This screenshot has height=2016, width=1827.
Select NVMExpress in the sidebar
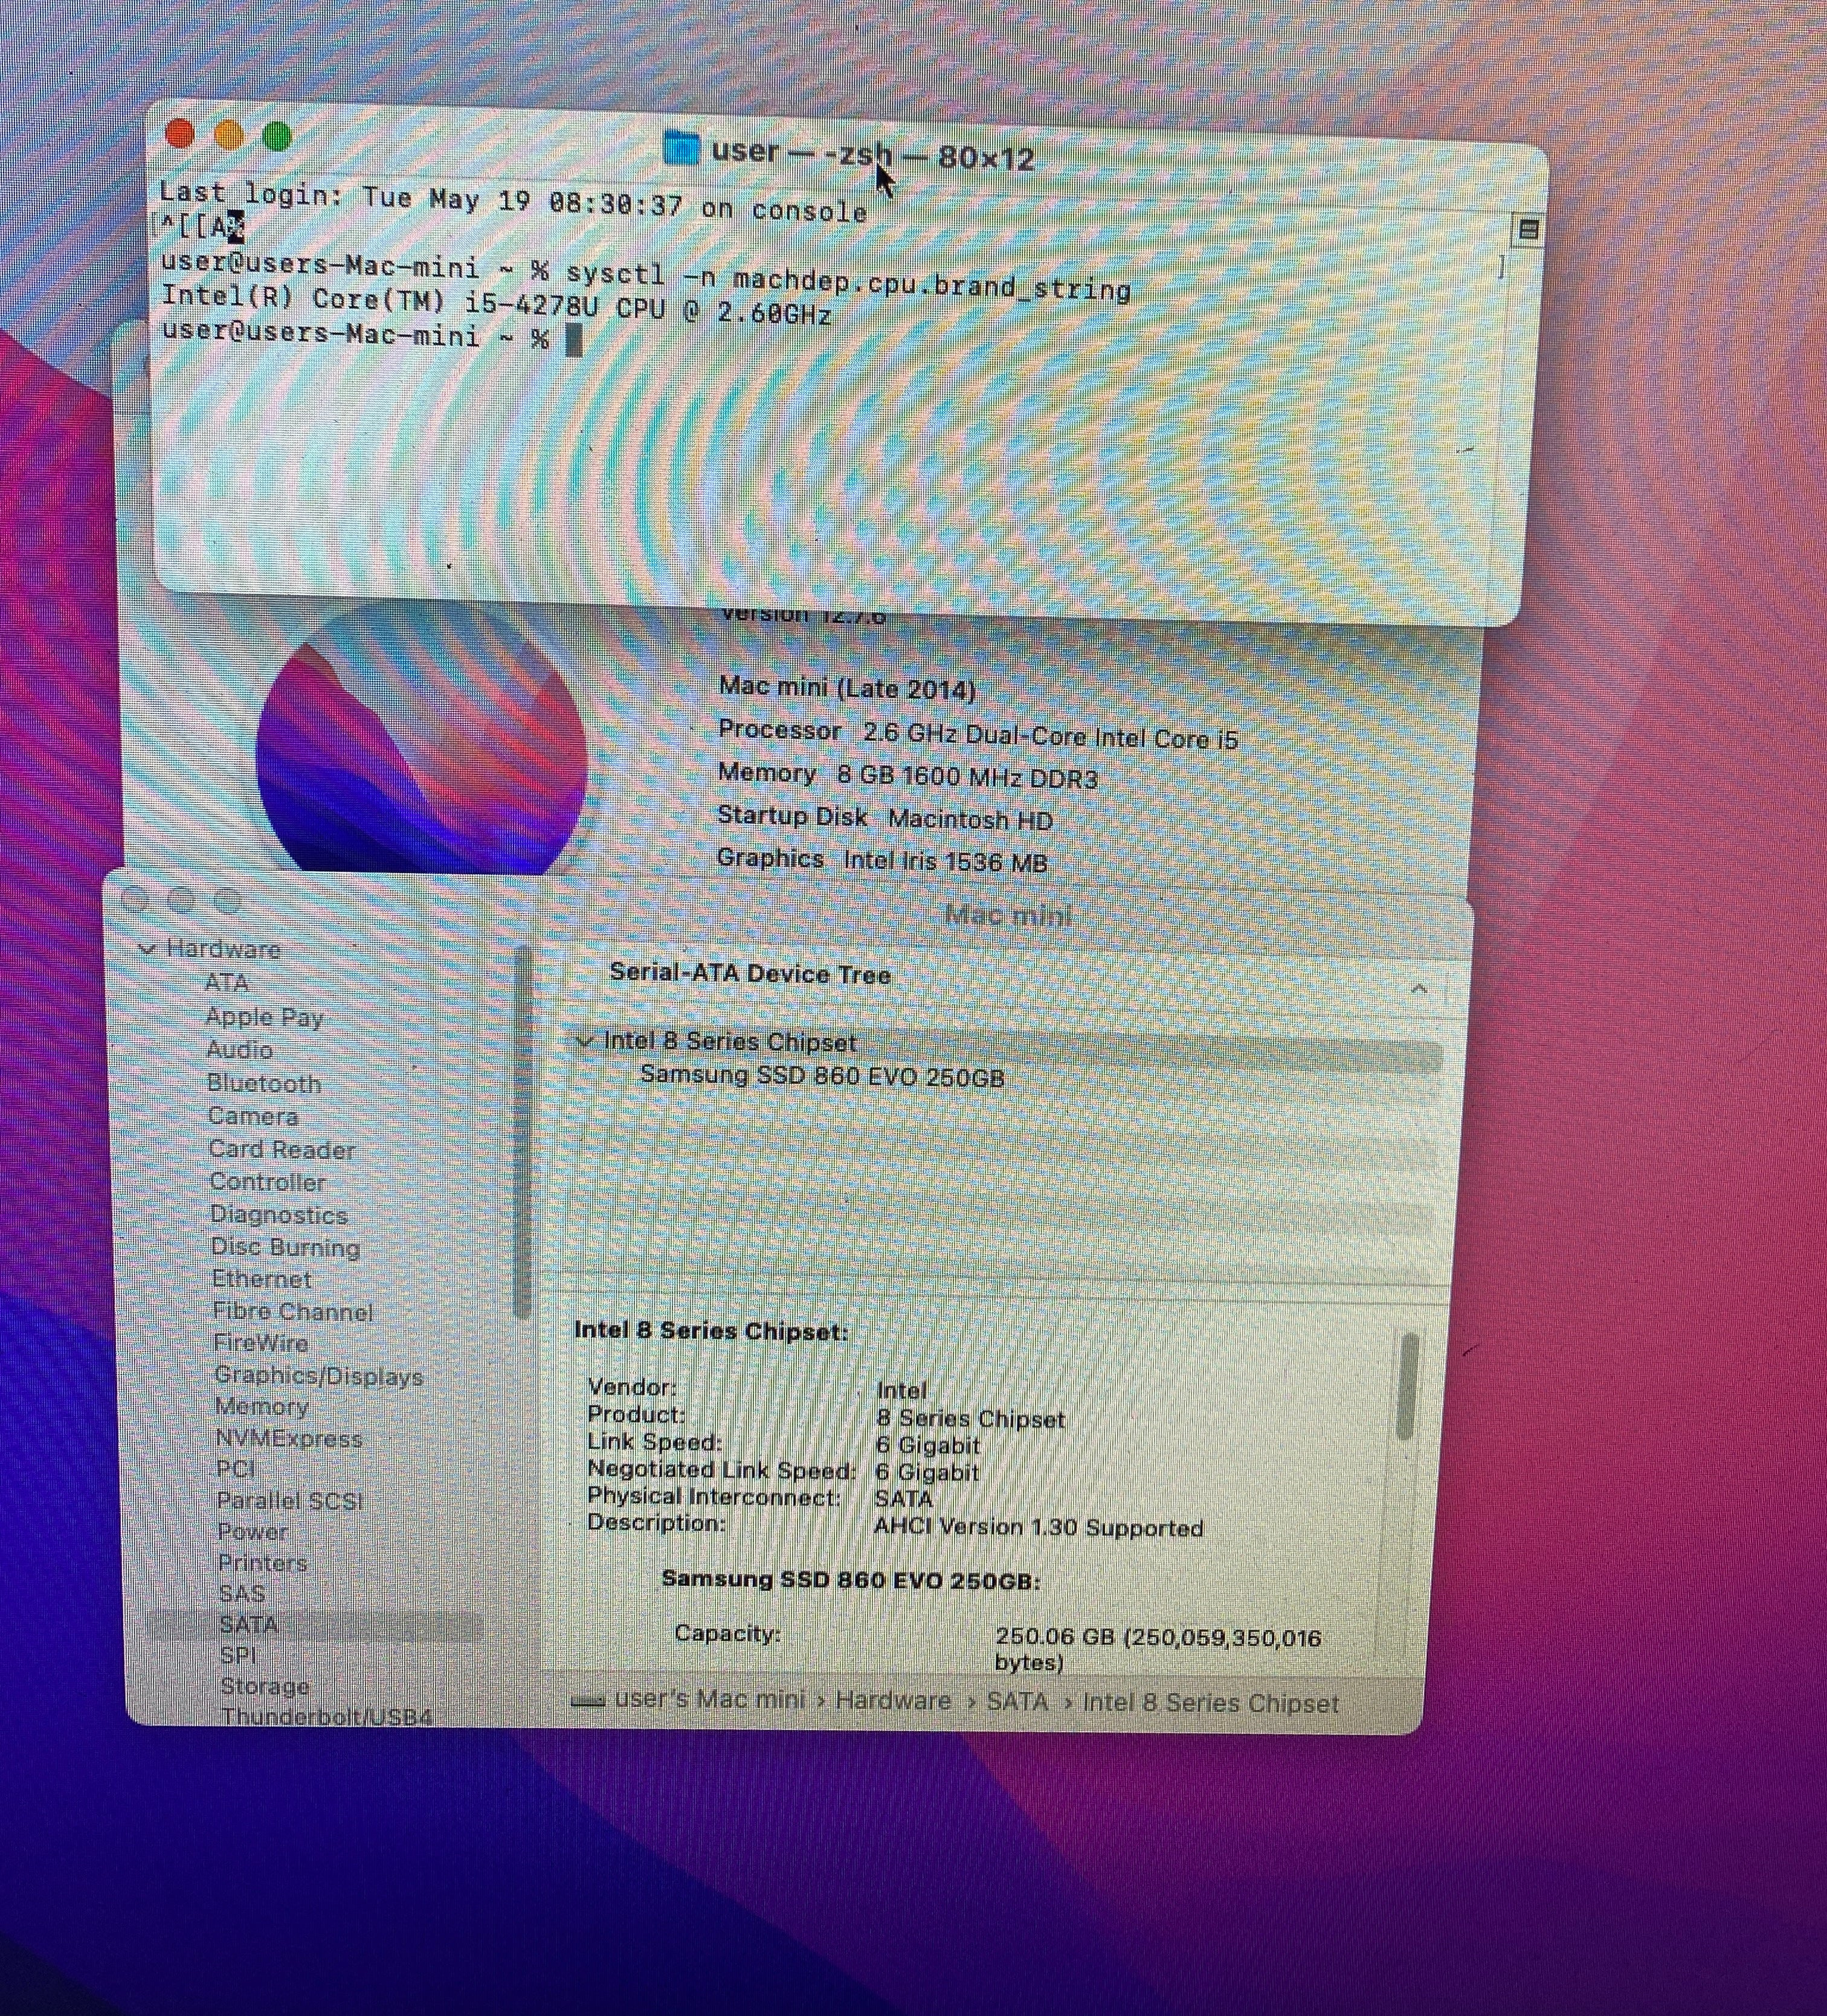[x=290, y=1439]
